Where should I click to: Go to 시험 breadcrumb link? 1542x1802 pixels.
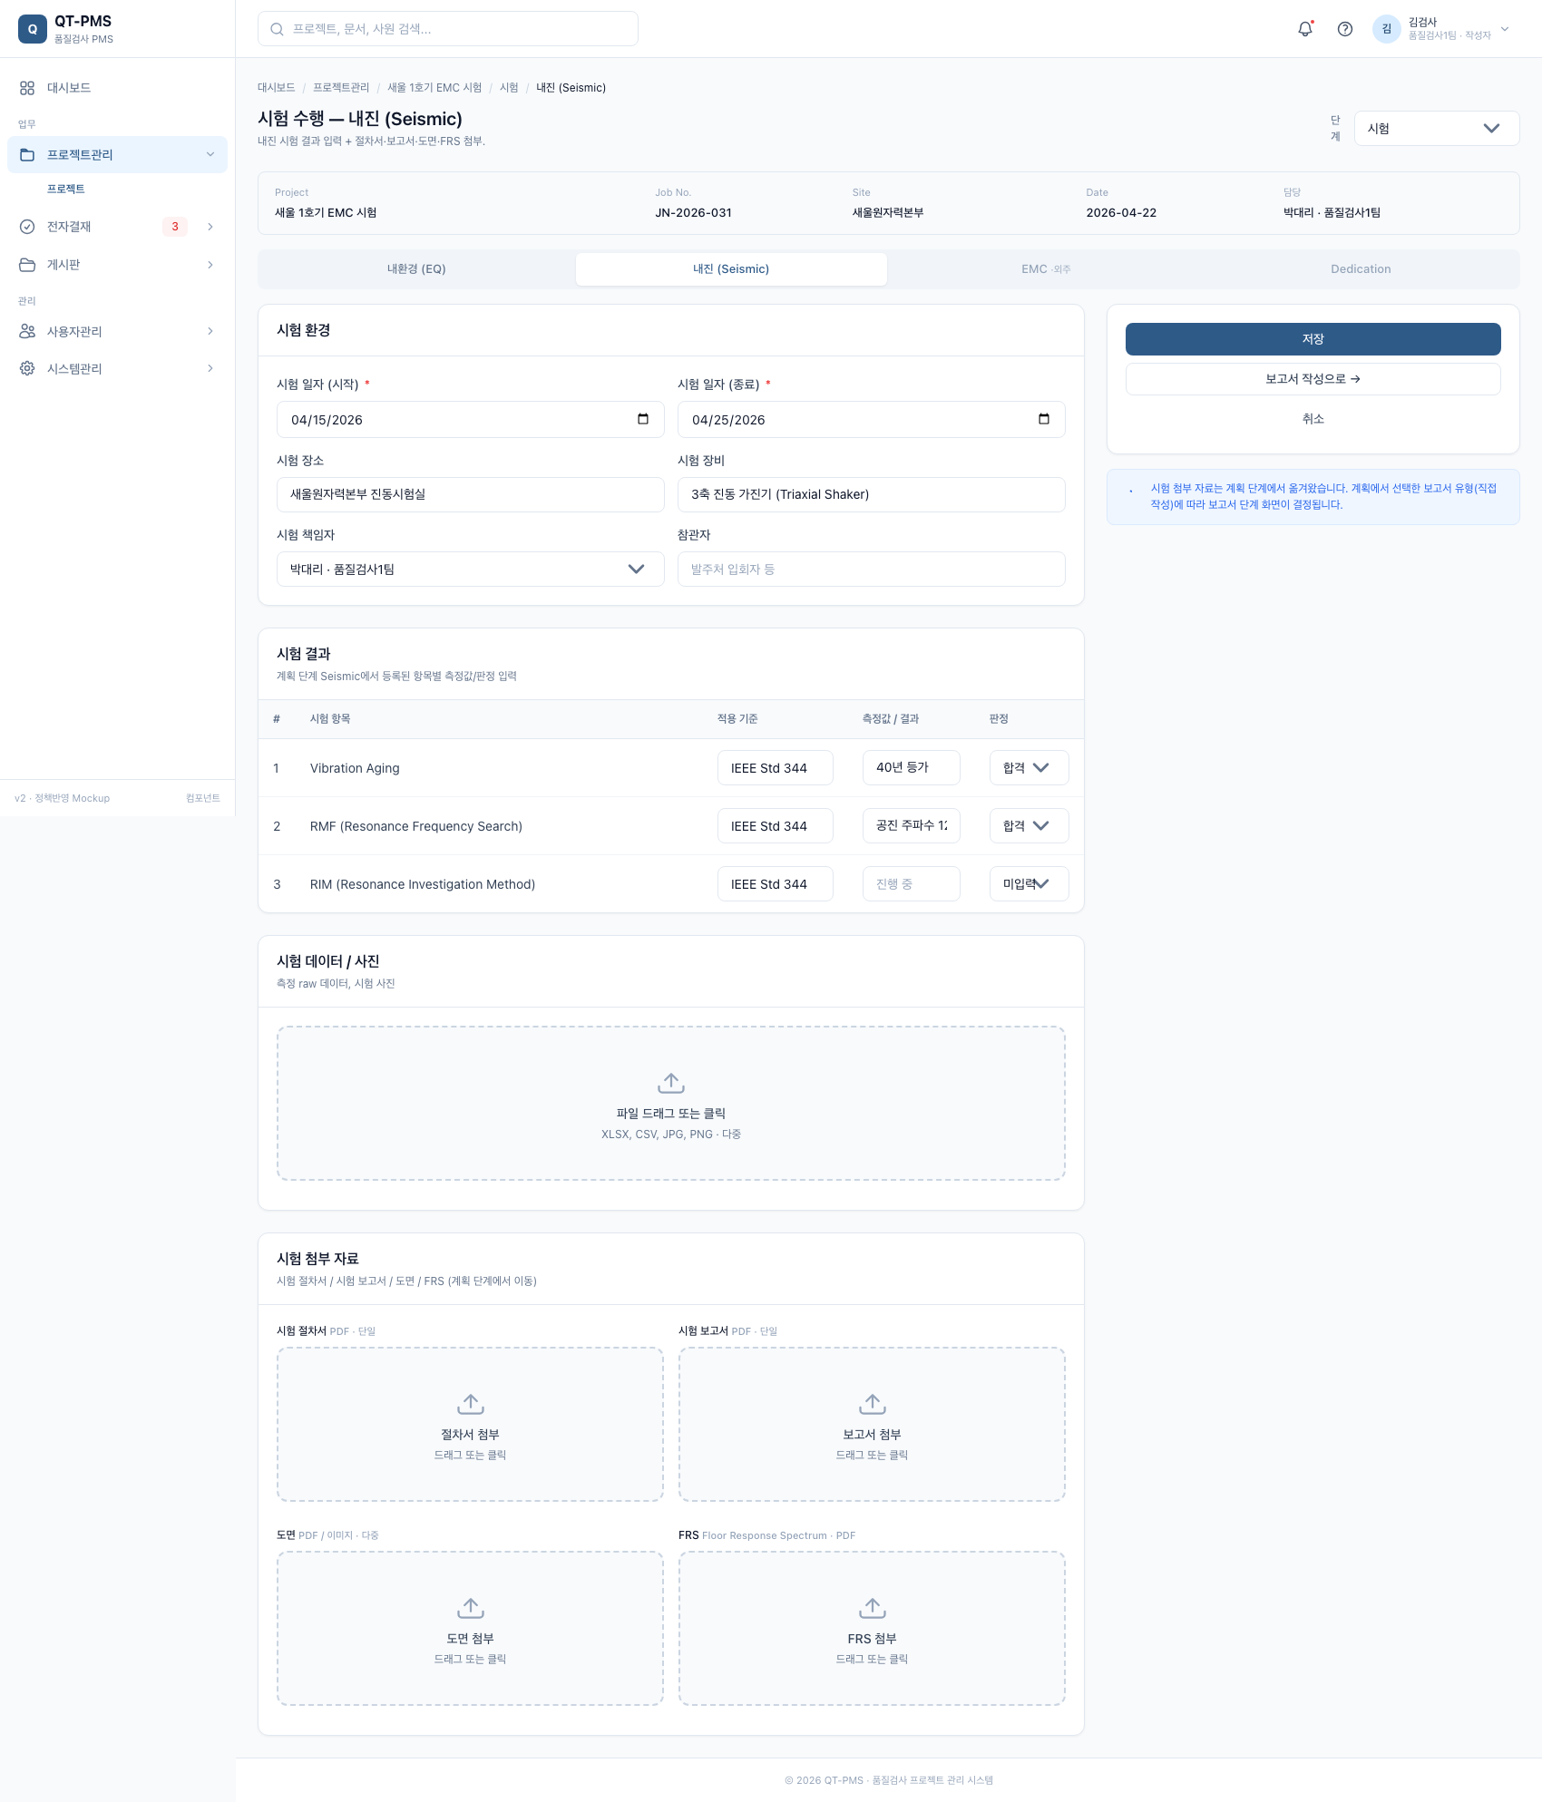click(509, 88)
